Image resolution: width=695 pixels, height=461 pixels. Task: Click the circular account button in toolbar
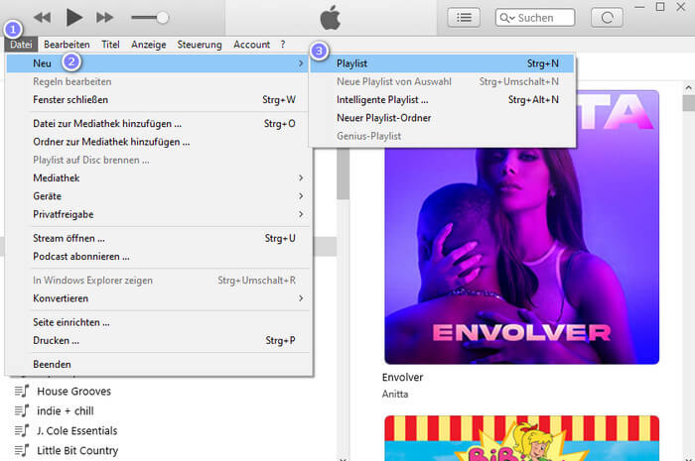coord(608,17)
